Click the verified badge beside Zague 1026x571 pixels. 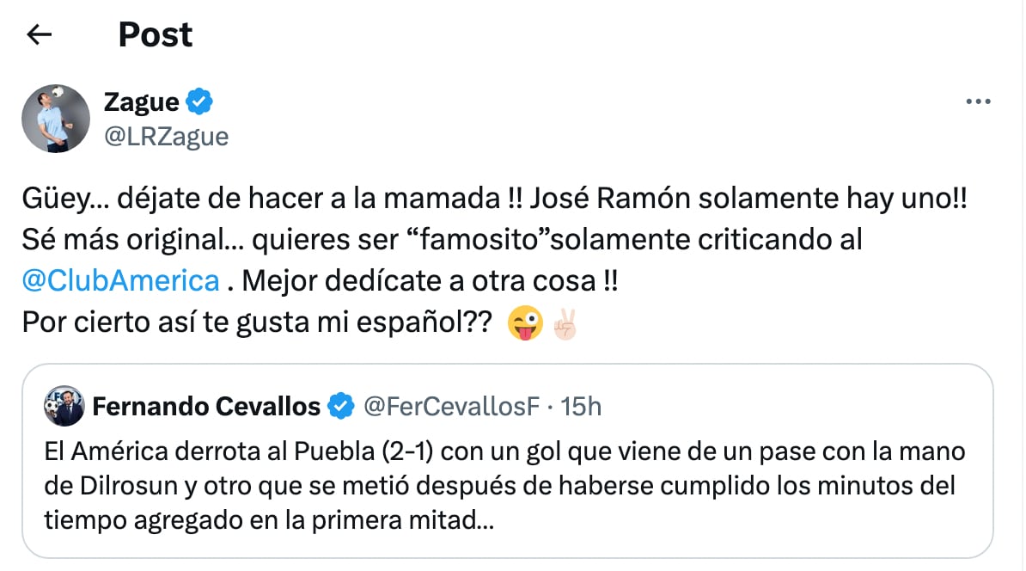pyautogui.click(x=200, y=102)
